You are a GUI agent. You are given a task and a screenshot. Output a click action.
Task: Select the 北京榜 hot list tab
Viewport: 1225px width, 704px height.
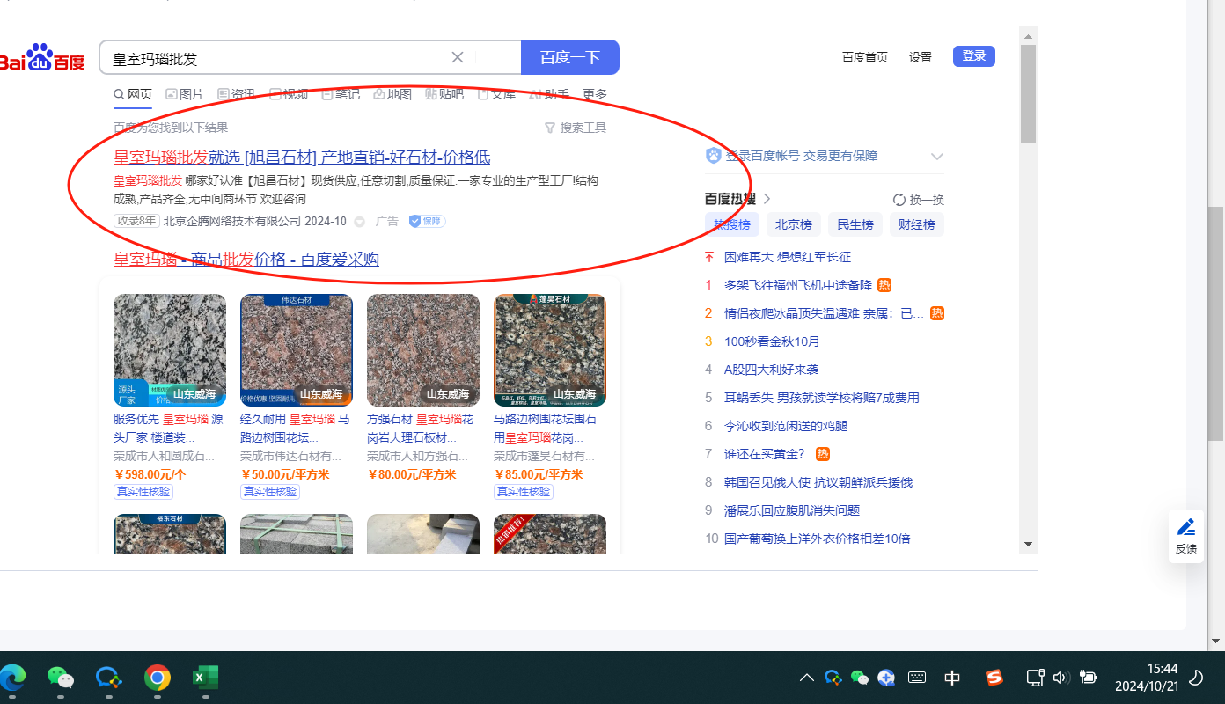(793, 224)
